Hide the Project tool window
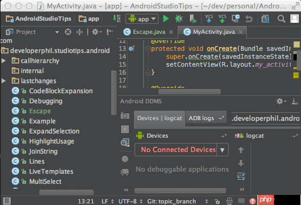This screenshot has height=205, width=301. pos(110,32)
